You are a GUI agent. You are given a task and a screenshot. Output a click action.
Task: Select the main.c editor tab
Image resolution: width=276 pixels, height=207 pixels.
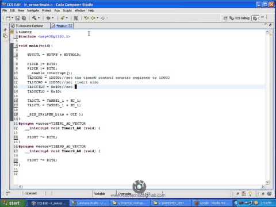(x=62, y=26)
